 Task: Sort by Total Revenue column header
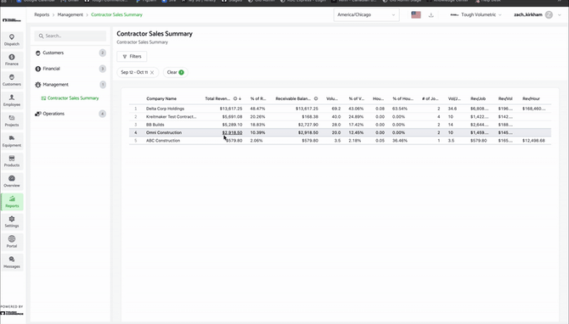coord(217,98)
